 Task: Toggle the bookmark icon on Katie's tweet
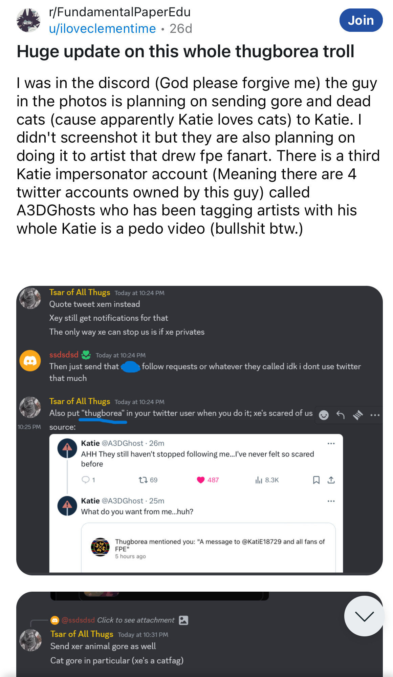tap(316, 480)
